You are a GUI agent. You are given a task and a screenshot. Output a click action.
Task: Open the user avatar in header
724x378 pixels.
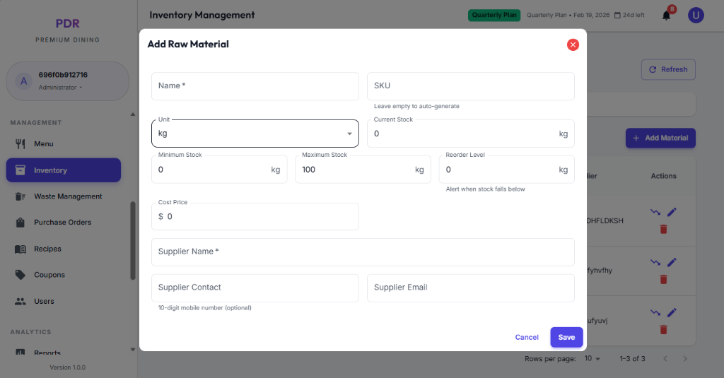(x=696, y=15)
